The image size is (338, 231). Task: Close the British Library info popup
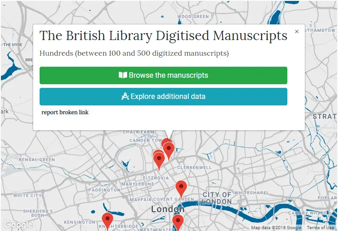click(297, 31)
